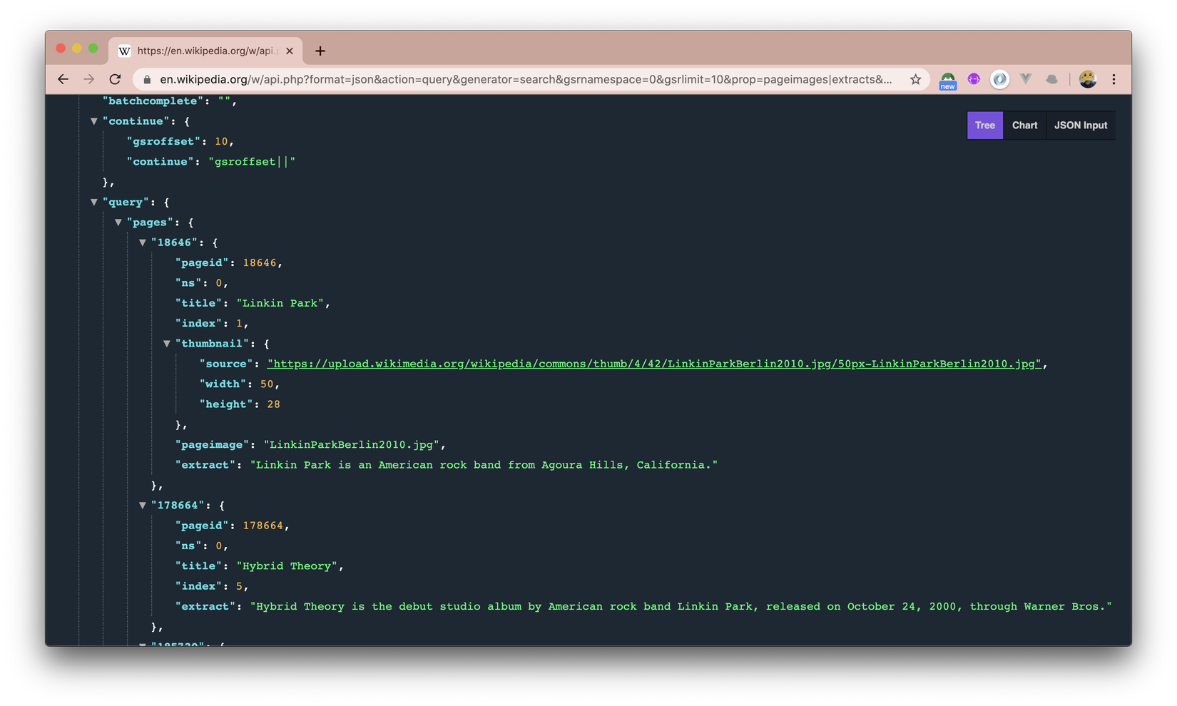Select the gsroffset value 10
Image resolution: width=1177 pixels, height=706 pixels.
[x=221, y=142]
